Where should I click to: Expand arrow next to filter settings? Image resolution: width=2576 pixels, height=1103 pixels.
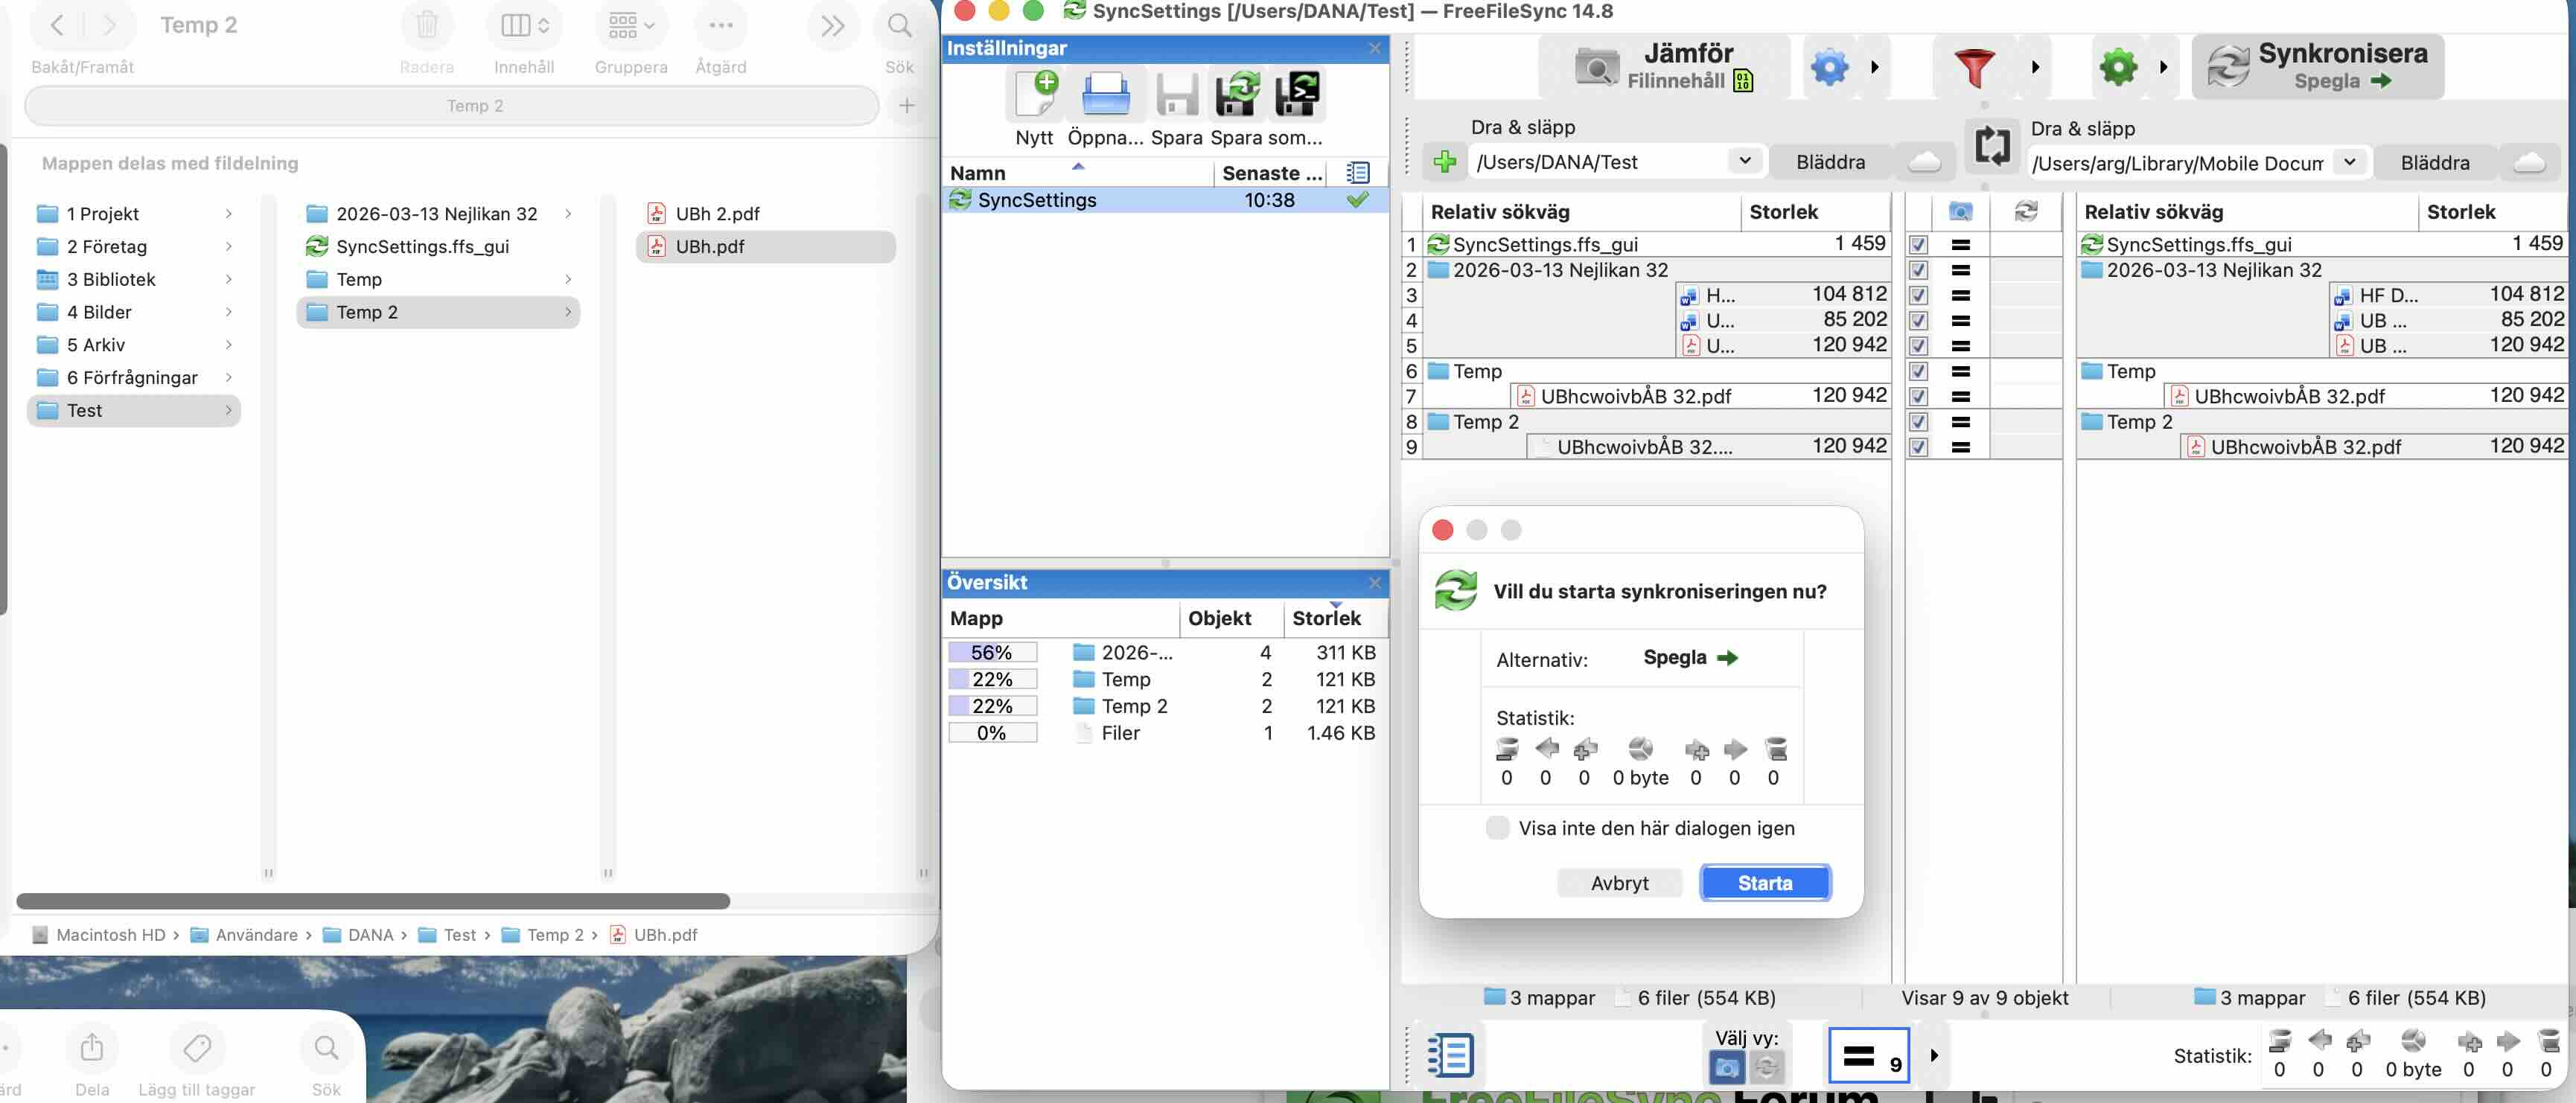tap(2035, 67)
